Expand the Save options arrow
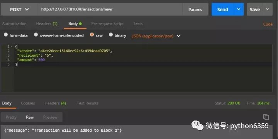Screen dimensions: 278x139 coord(267,9)
